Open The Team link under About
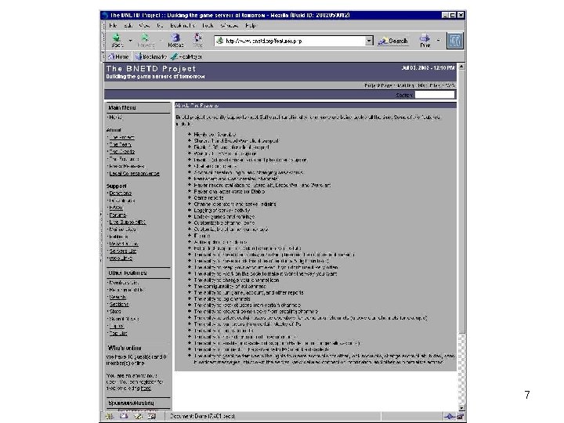This screenshot has width=564, height=423. (x=120, y=145)
